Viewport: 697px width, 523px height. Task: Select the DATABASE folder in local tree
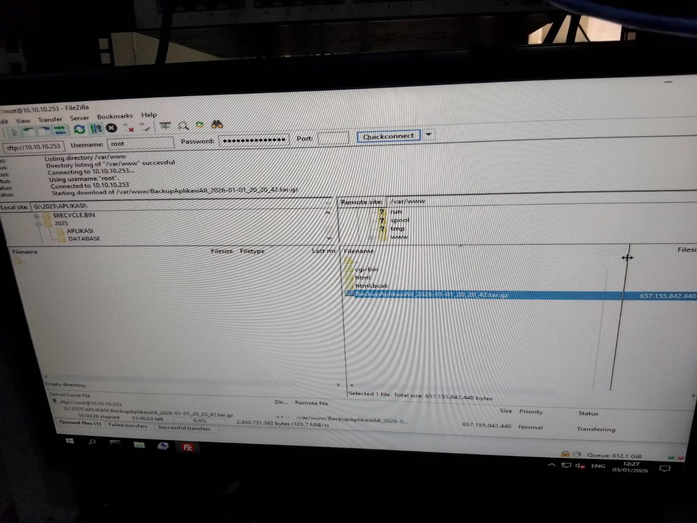coord(84,239)
